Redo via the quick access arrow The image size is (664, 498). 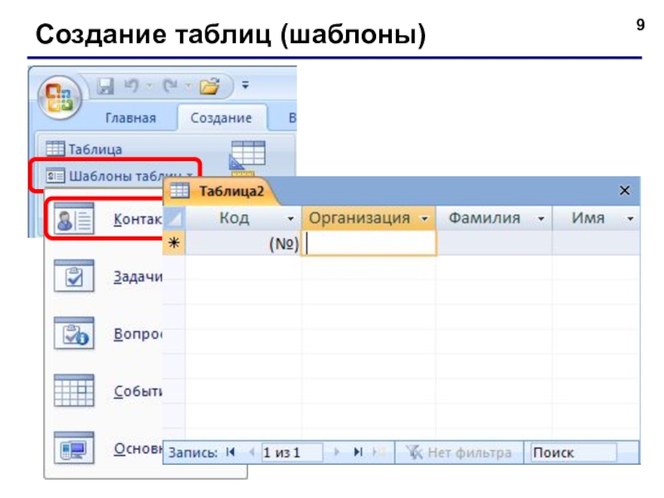170,86
